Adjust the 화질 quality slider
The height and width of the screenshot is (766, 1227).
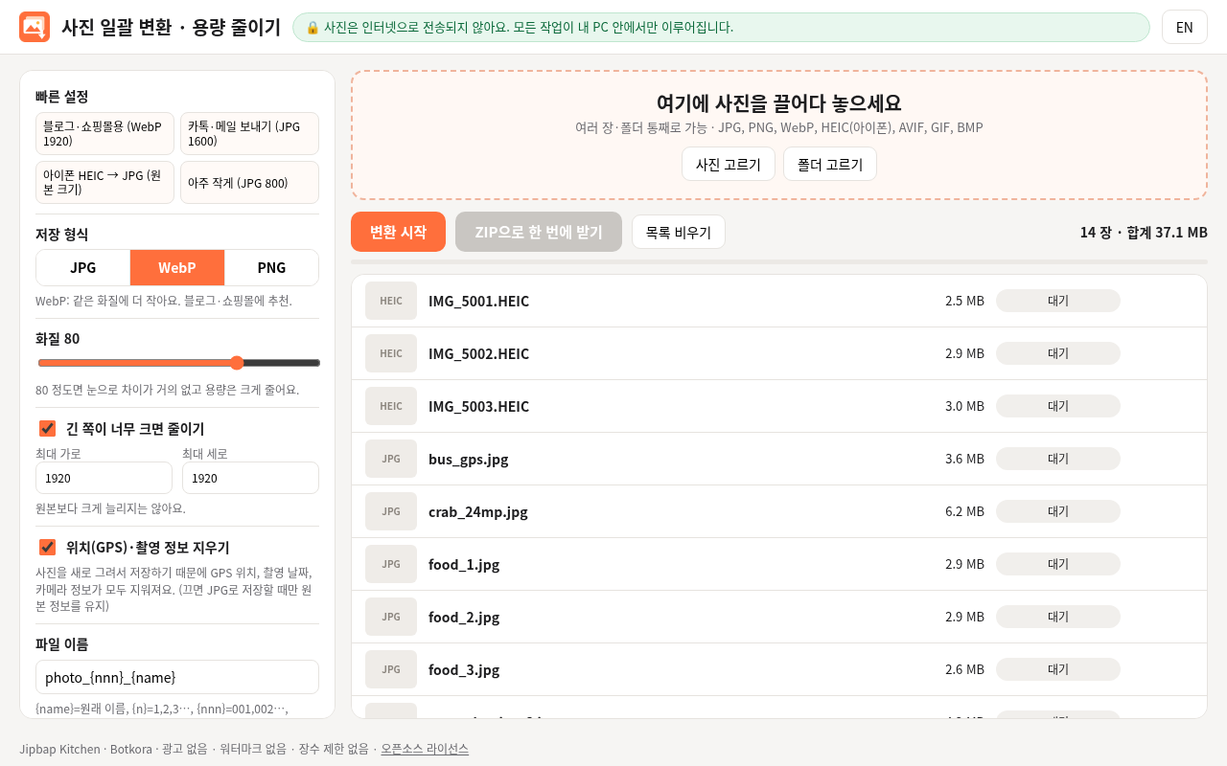click(179, 363)
